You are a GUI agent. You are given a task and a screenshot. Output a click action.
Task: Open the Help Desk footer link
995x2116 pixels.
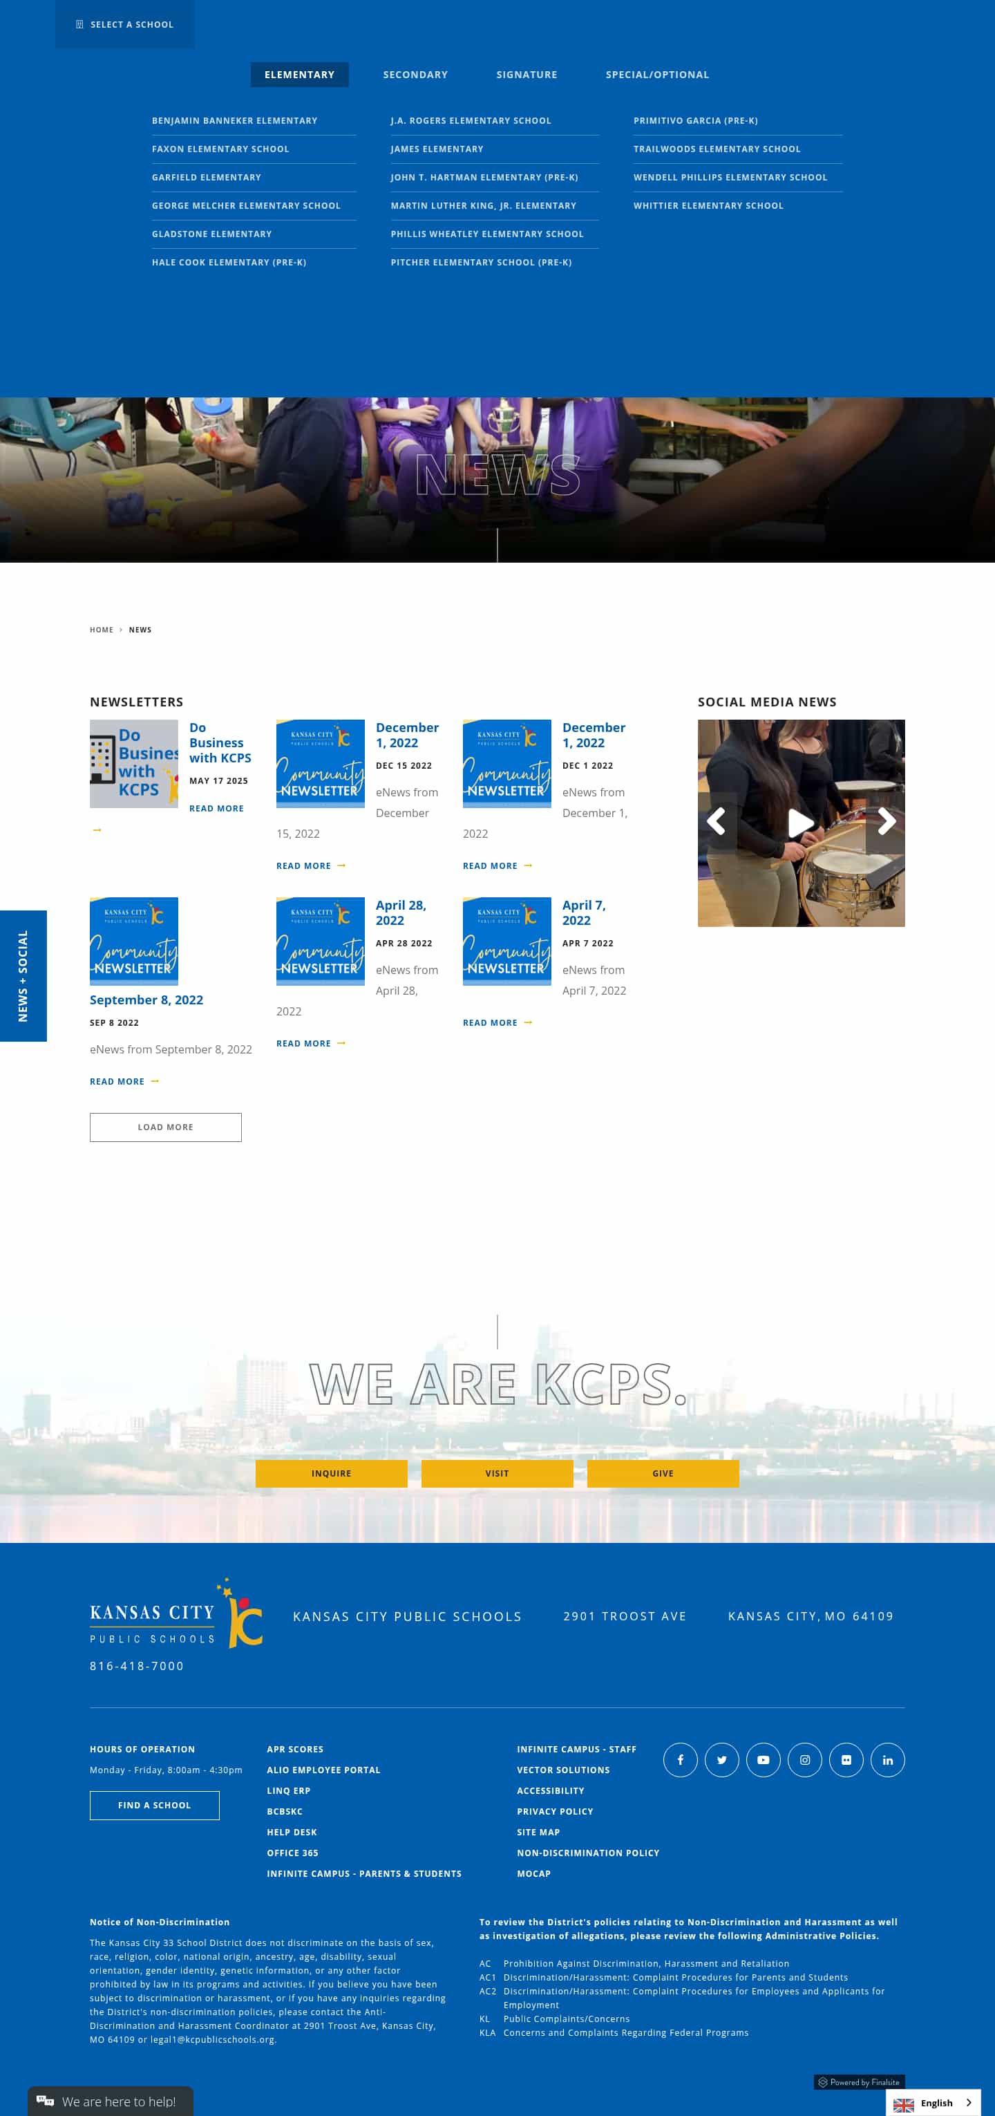[x=292, y=1833]
